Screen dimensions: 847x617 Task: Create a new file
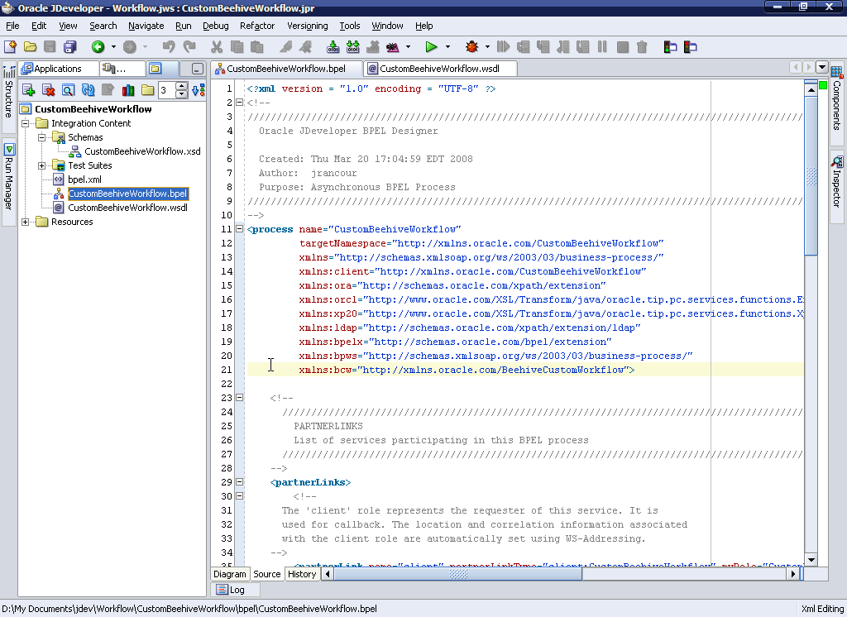(12, 47)
